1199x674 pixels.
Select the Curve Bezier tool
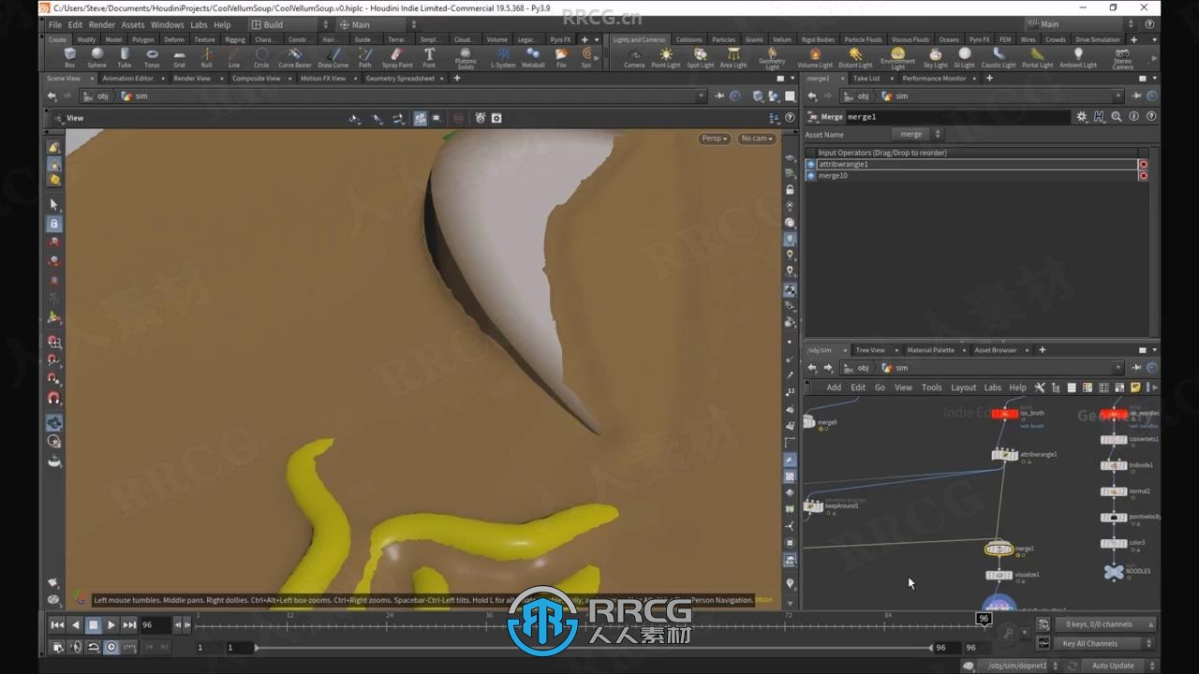[294, 58]
